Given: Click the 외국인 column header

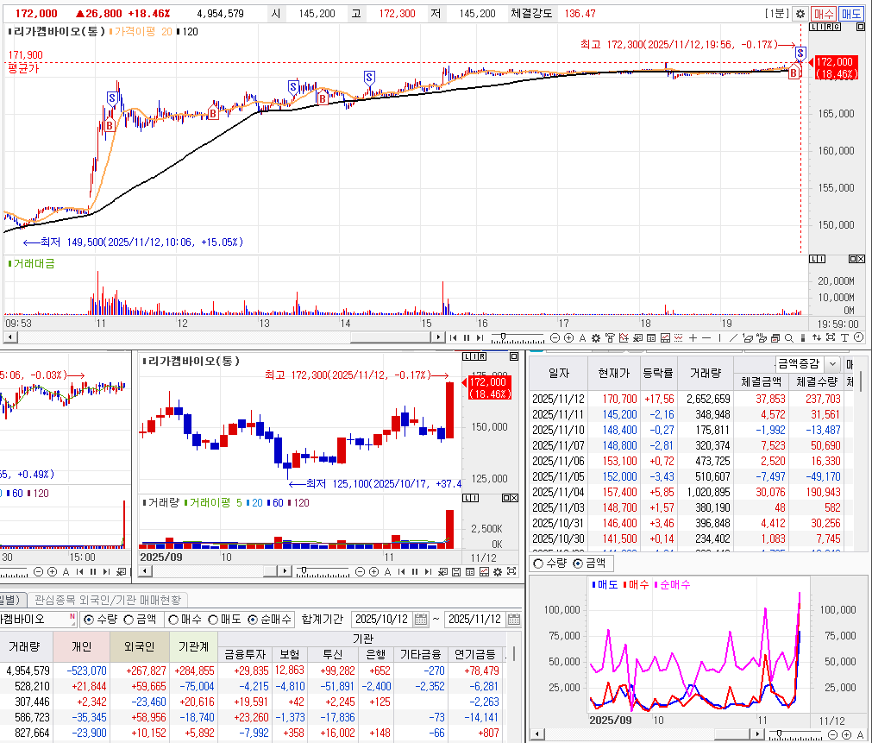Looking at the screenshot, I should pyautogui.click(x=139, y=646).
